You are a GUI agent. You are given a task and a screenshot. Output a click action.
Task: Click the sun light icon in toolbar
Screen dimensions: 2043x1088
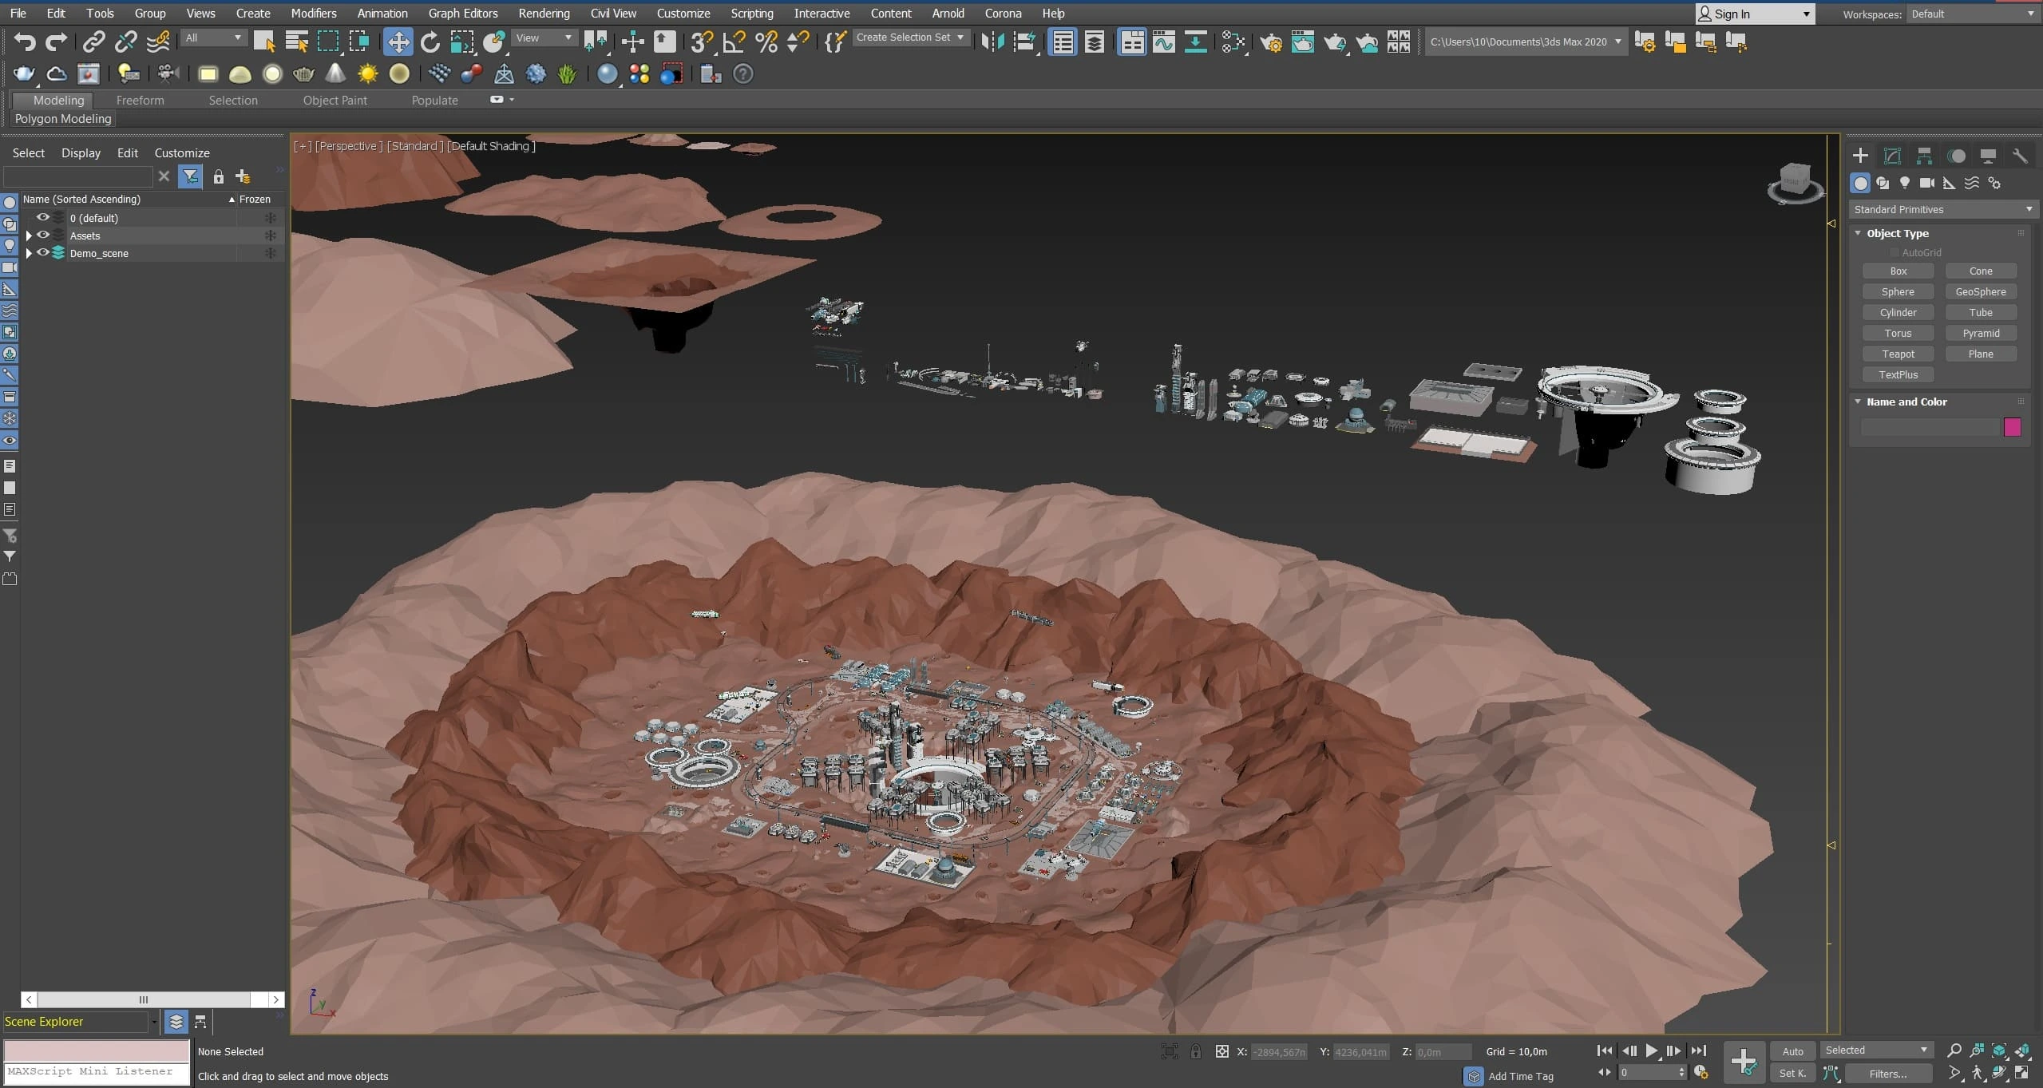367,74
